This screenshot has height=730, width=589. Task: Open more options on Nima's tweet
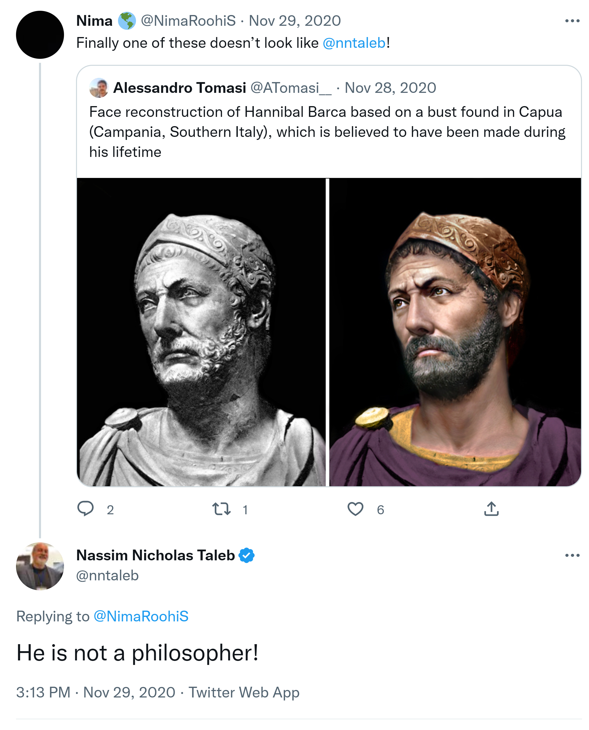click(572, 21)
